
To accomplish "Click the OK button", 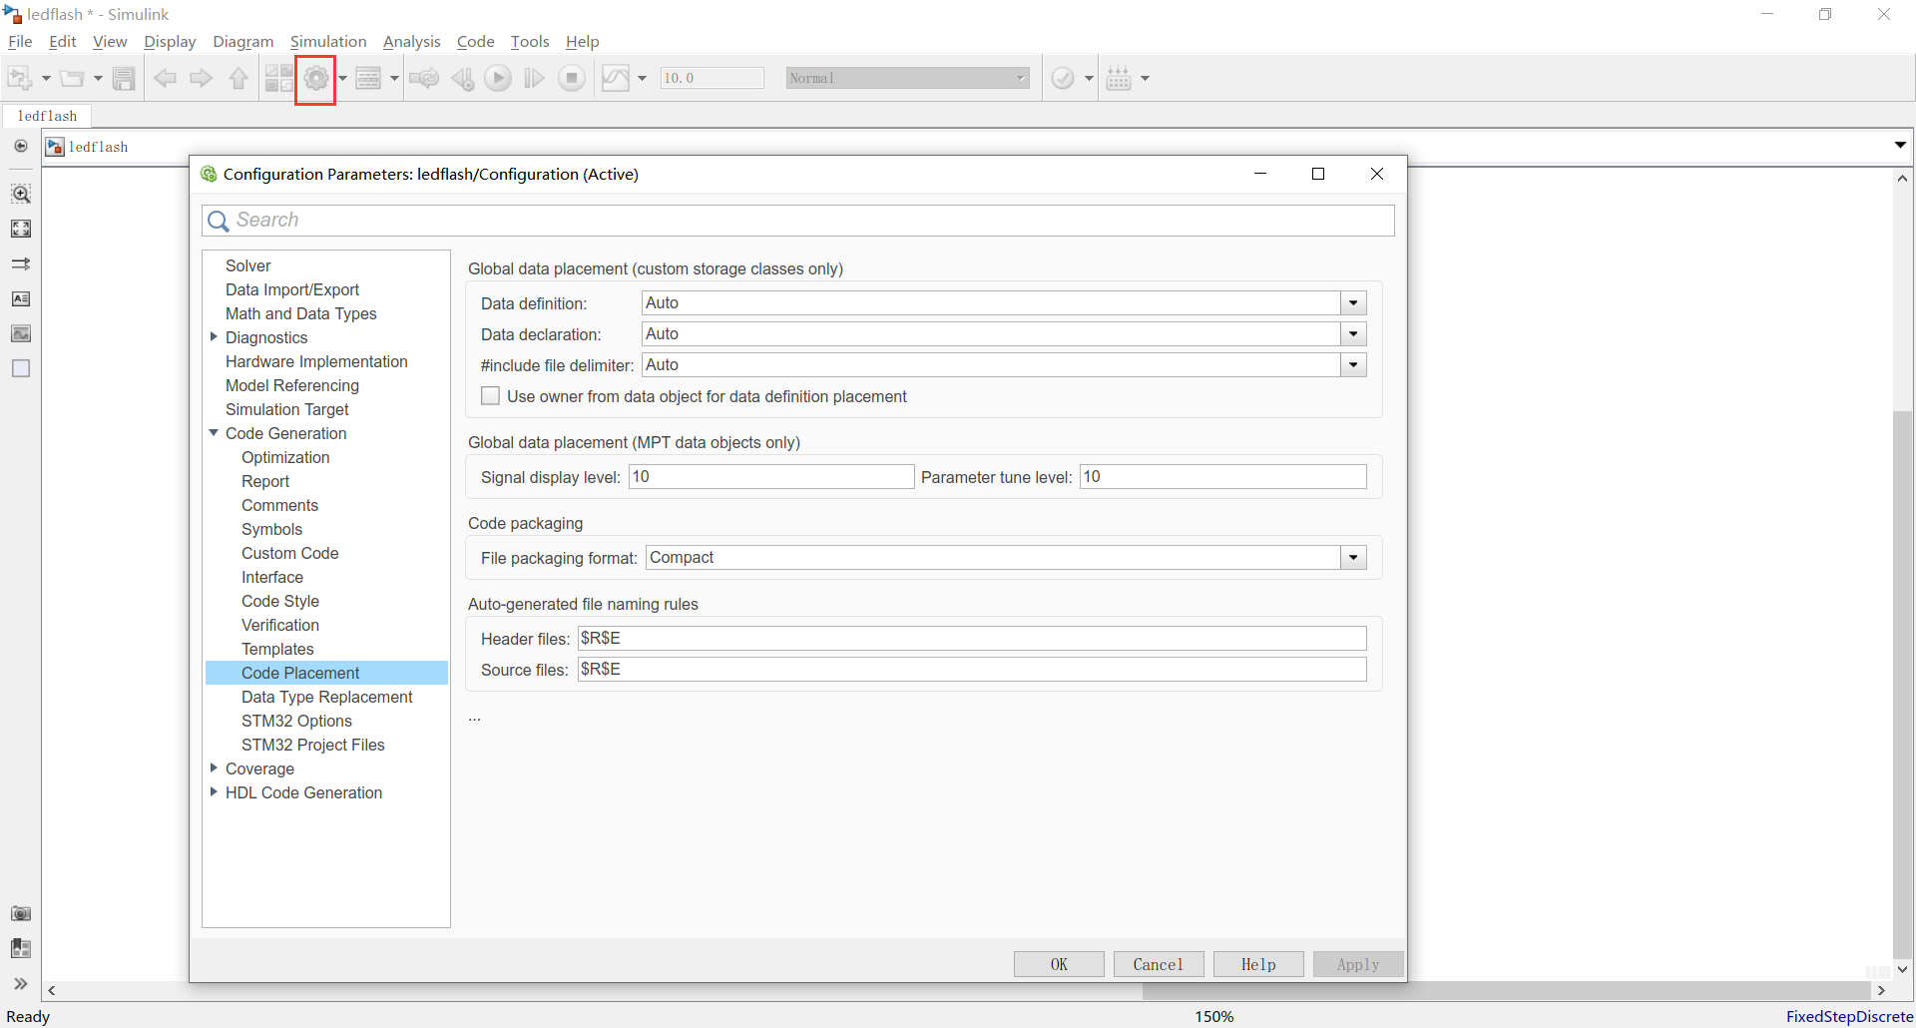I will (1059, 964).
